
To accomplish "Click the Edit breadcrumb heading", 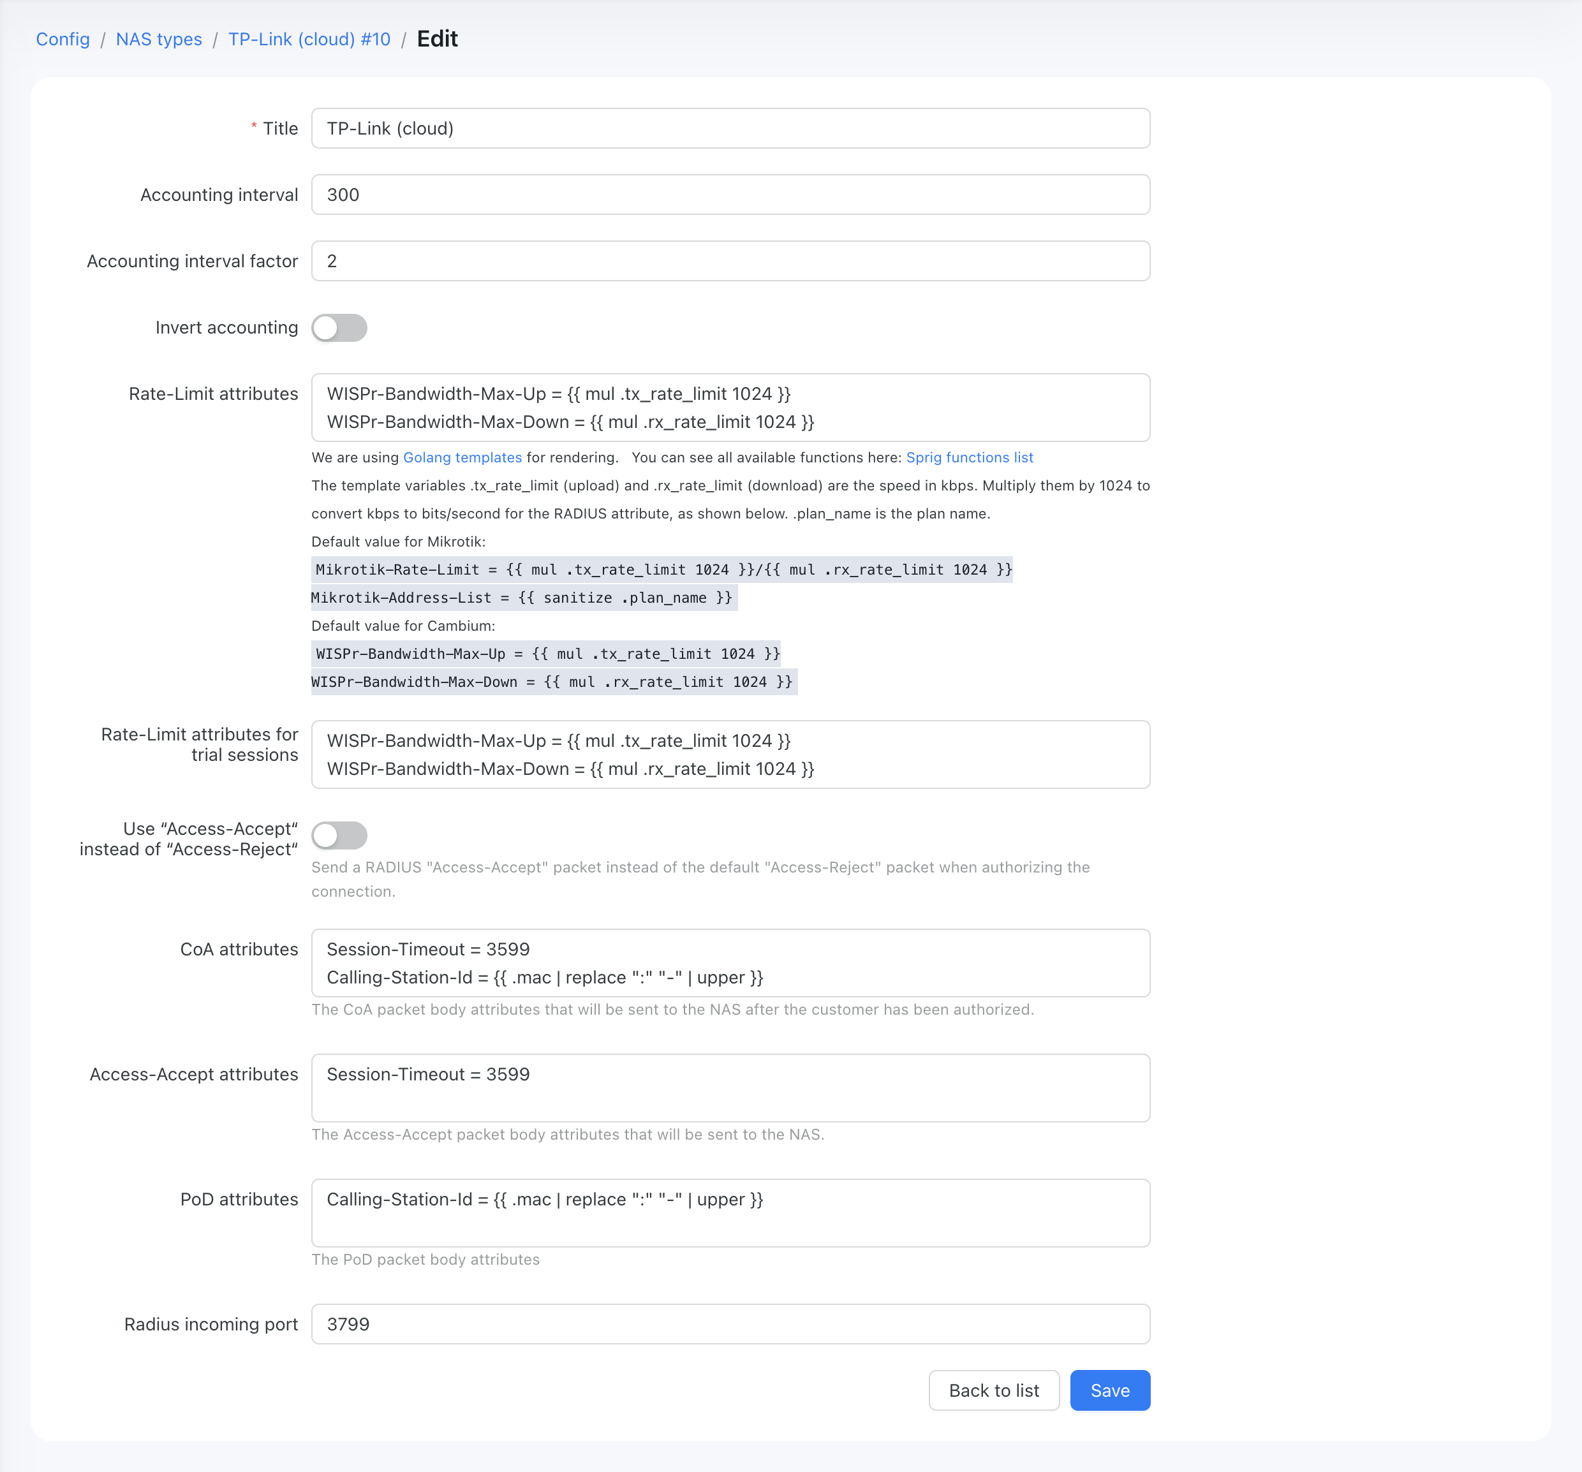I will tap(437, 39).
